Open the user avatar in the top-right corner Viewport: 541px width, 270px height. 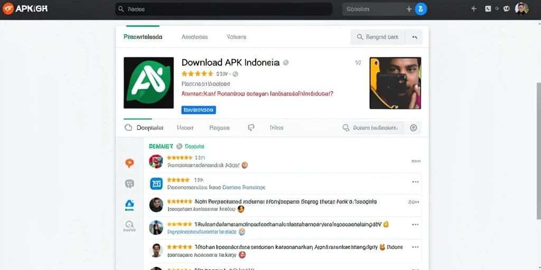coord(521,9)
